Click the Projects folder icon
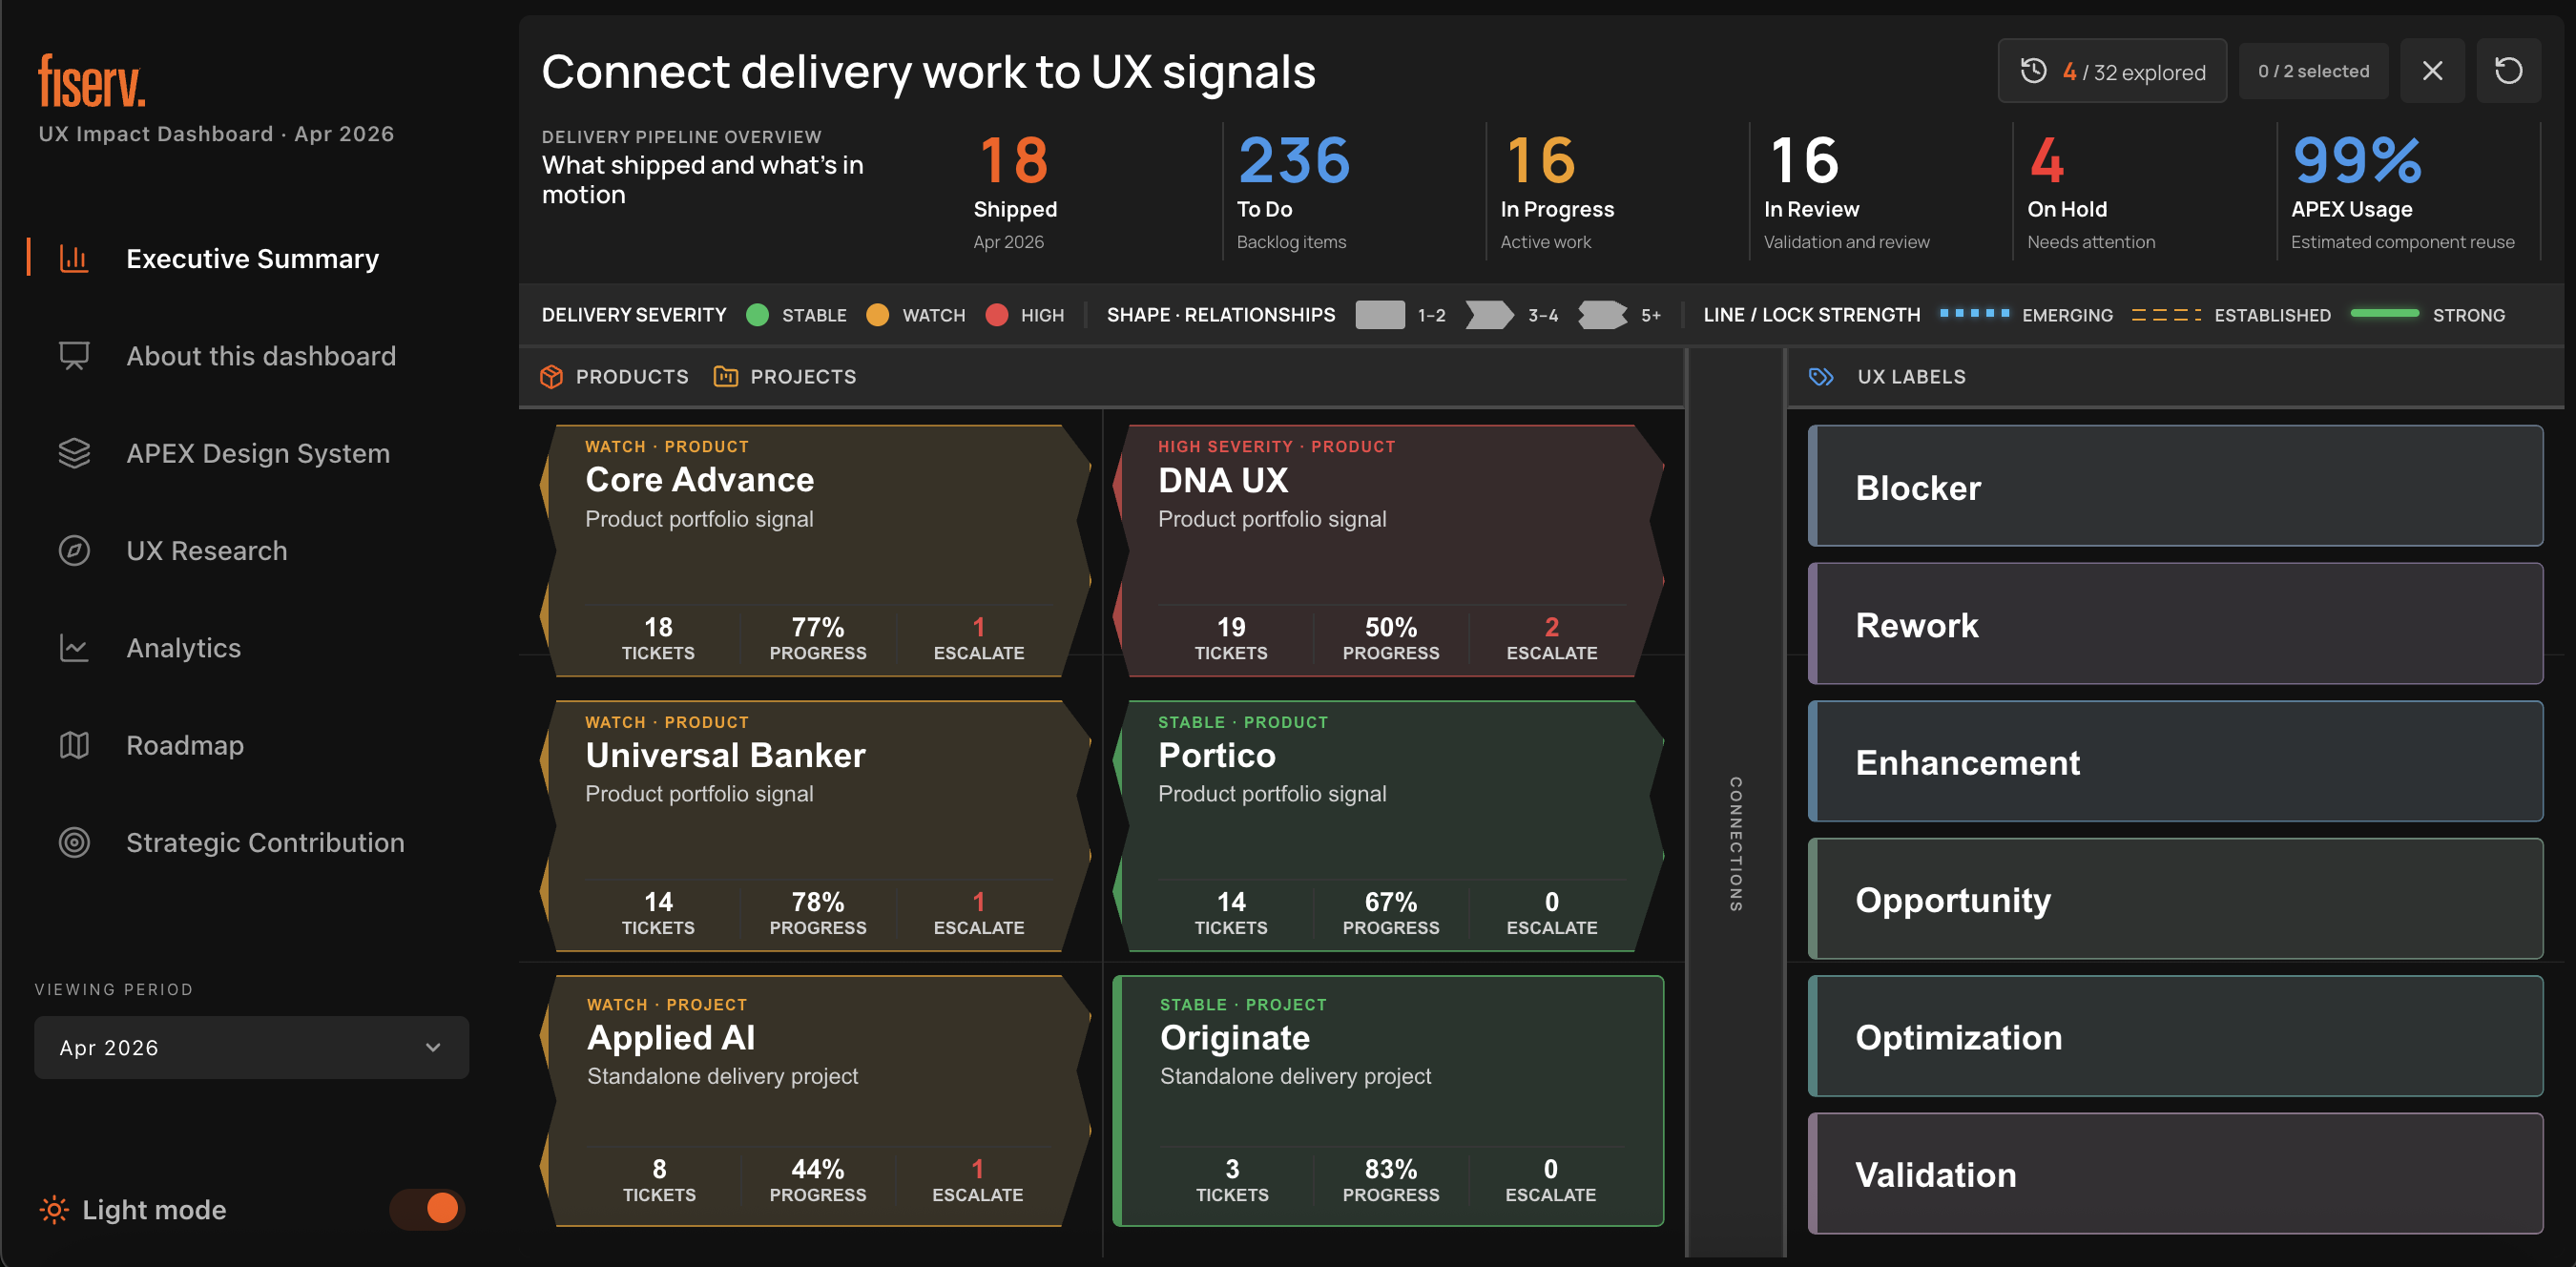The height and width of the screenshot is (1267, 2576). click(x=726, y=377)
